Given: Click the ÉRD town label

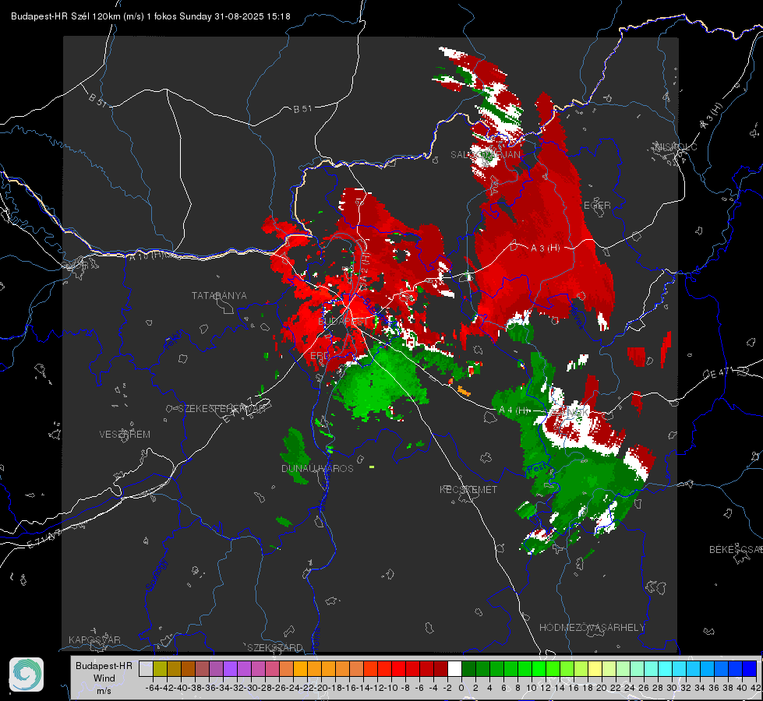Looking at the screenshot, I should tap(320, 356).
